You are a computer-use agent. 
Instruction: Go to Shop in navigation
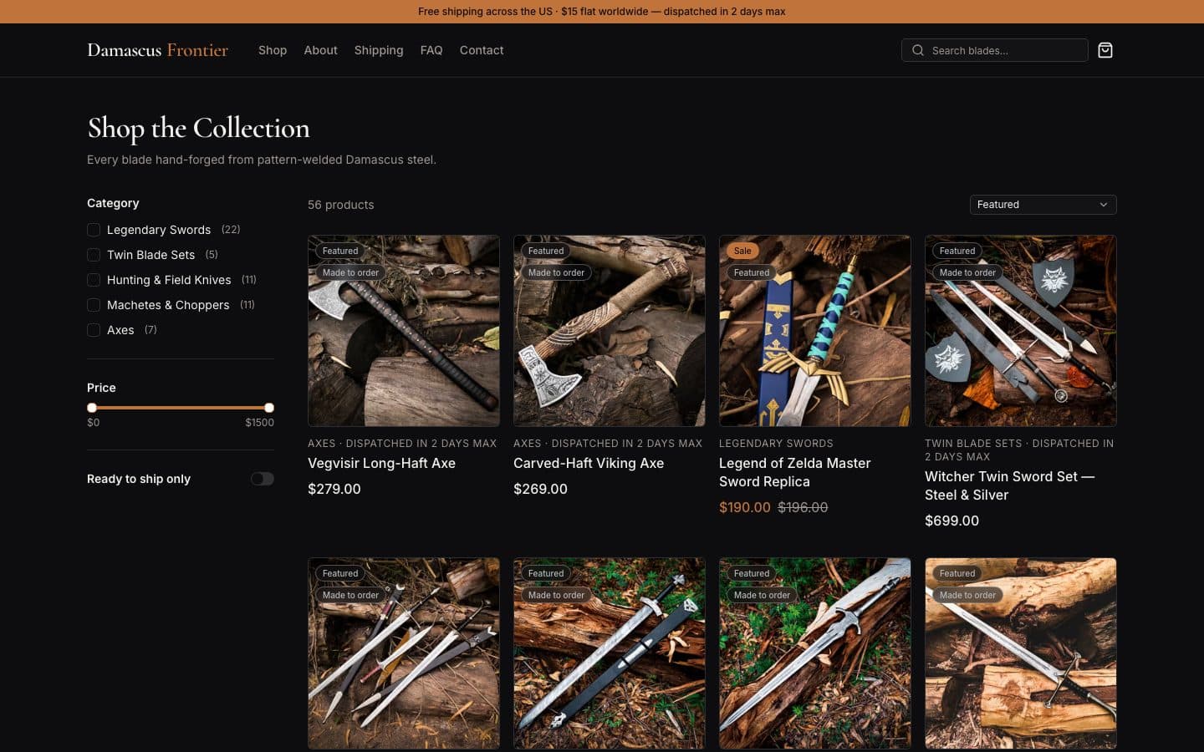[x=273, y=50]
